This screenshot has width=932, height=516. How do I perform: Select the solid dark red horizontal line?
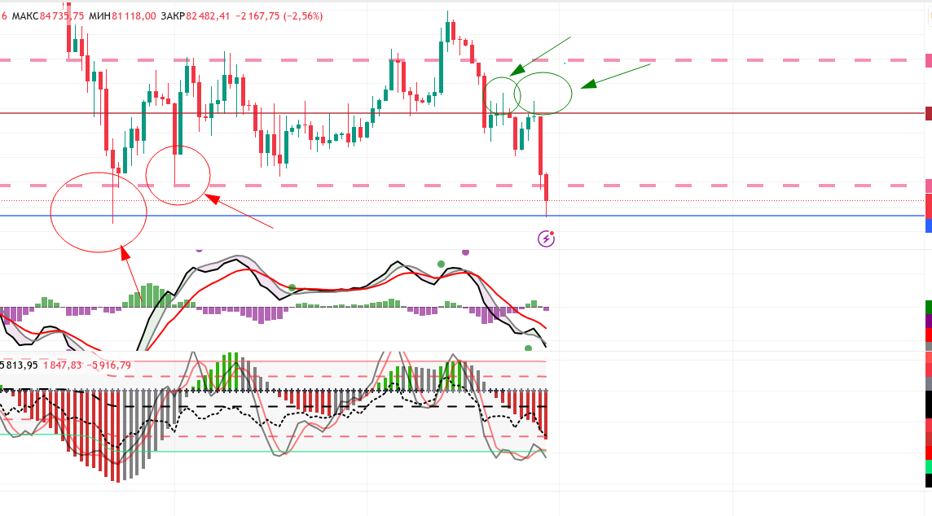[733, 113]
